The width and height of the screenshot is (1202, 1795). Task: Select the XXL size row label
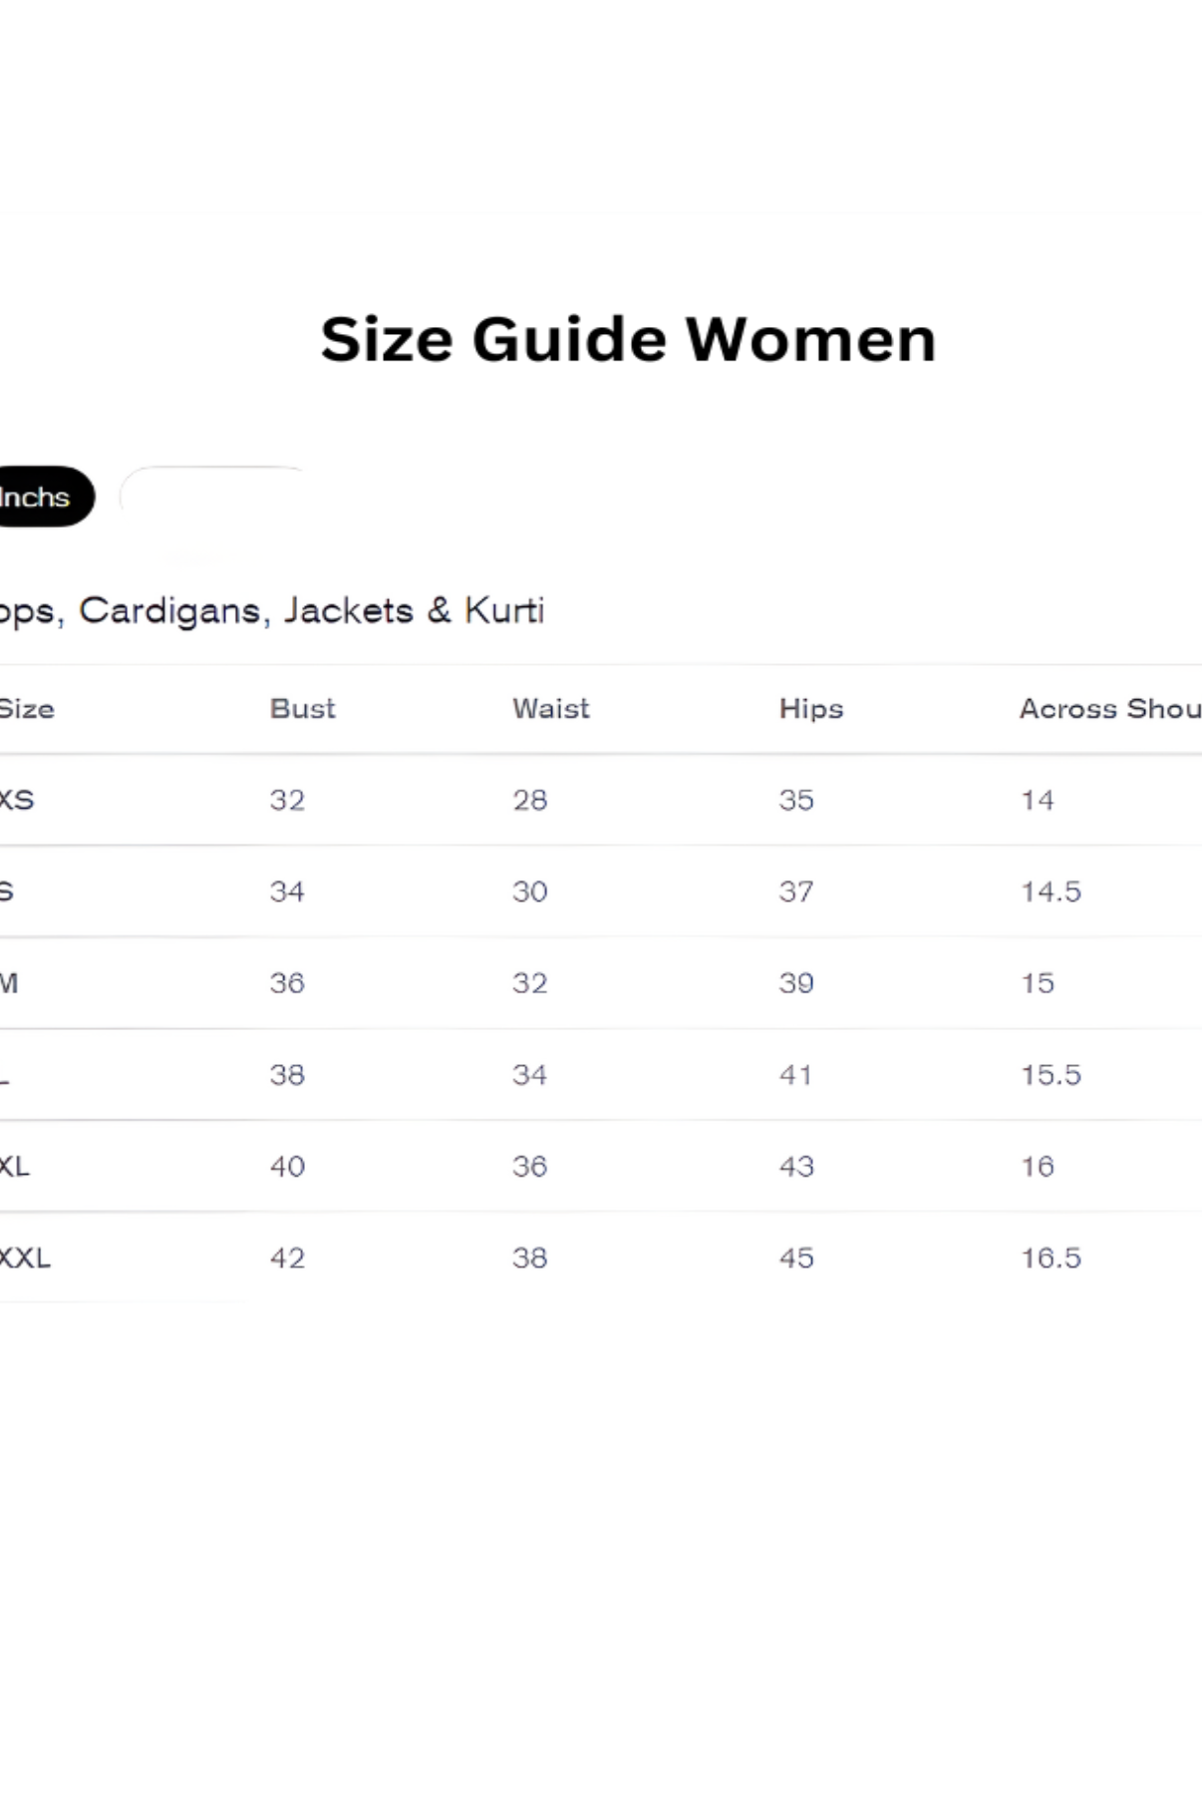coord(25,1257)
